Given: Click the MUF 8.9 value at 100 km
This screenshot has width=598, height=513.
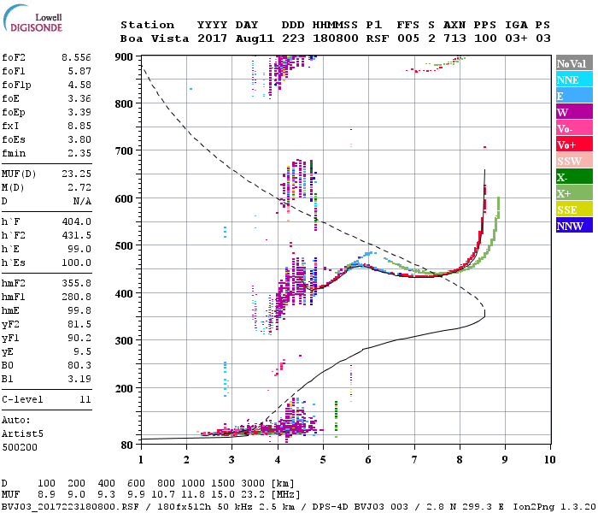Looking at the screenshot, I should pyautogui.click(x=46, y=495).
